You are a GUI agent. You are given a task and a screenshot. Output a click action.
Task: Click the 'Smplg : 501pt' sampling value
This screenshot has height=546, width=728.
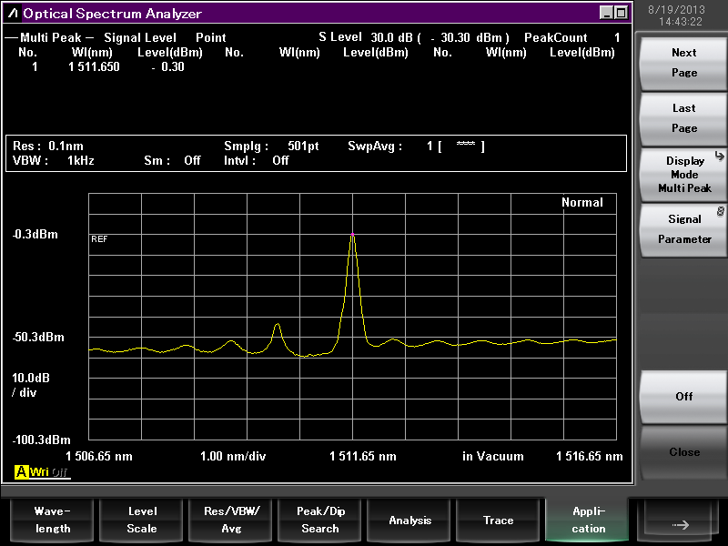(x=271, y=146)
